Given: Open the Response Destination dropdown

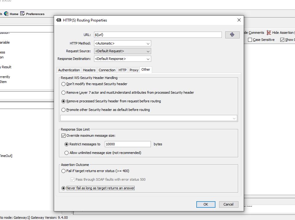Looking at the screenshot, I should (147, 59).
